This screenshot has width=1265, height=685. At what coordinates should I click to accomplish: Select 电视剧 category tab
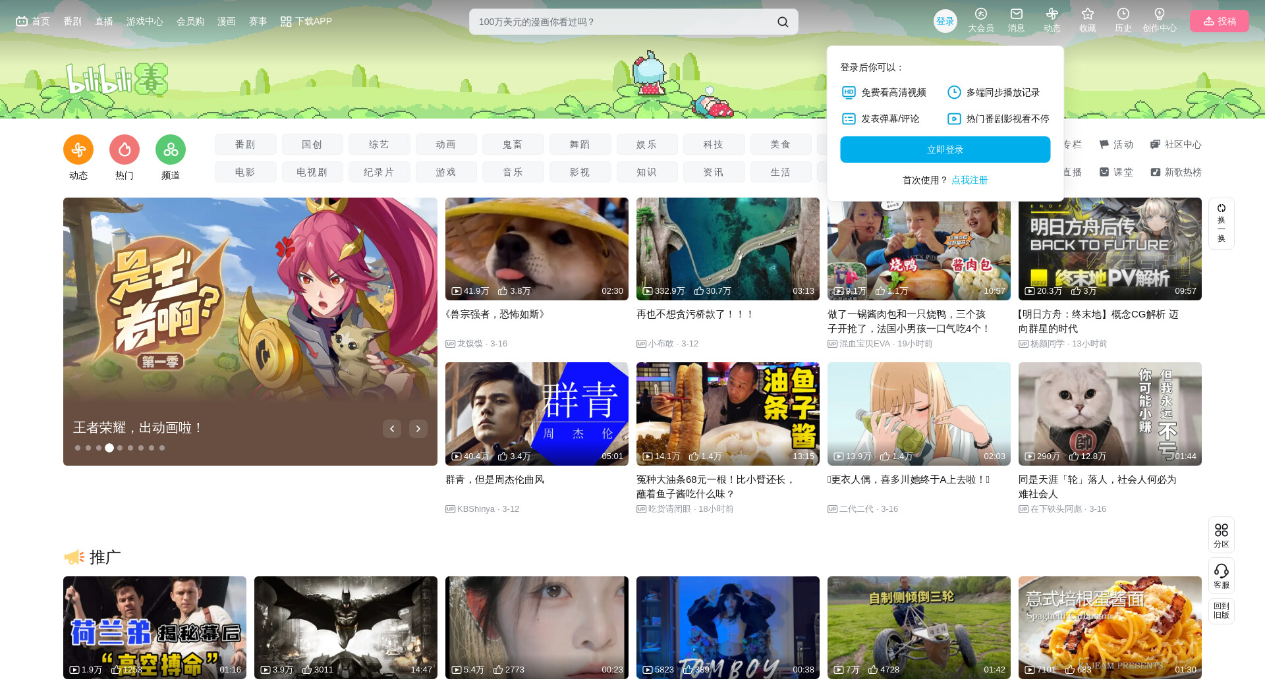312,172
